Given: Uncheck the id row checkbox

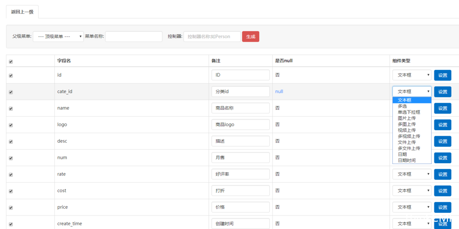Looking at the screenshot, I should 11,75.
